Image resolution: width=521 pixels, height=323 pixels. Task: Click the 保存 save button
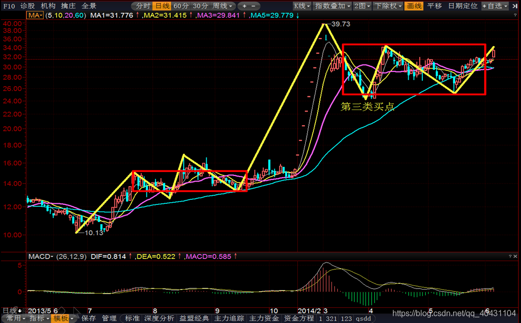[89, 318]
